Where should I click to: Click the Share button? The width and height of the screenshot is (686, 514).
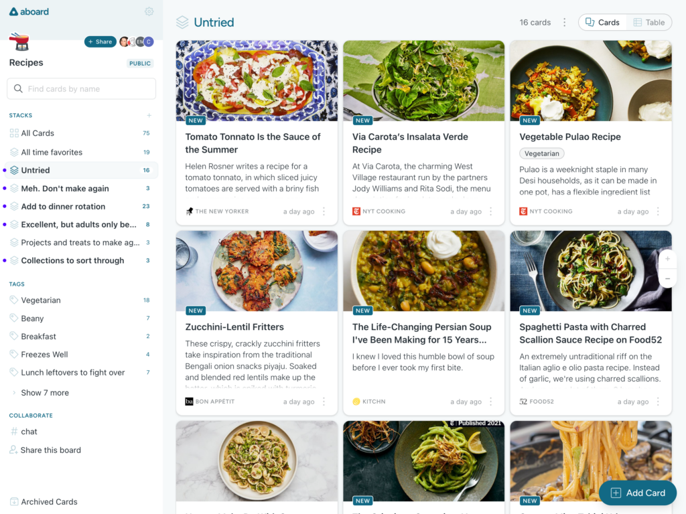click(100, 41)
